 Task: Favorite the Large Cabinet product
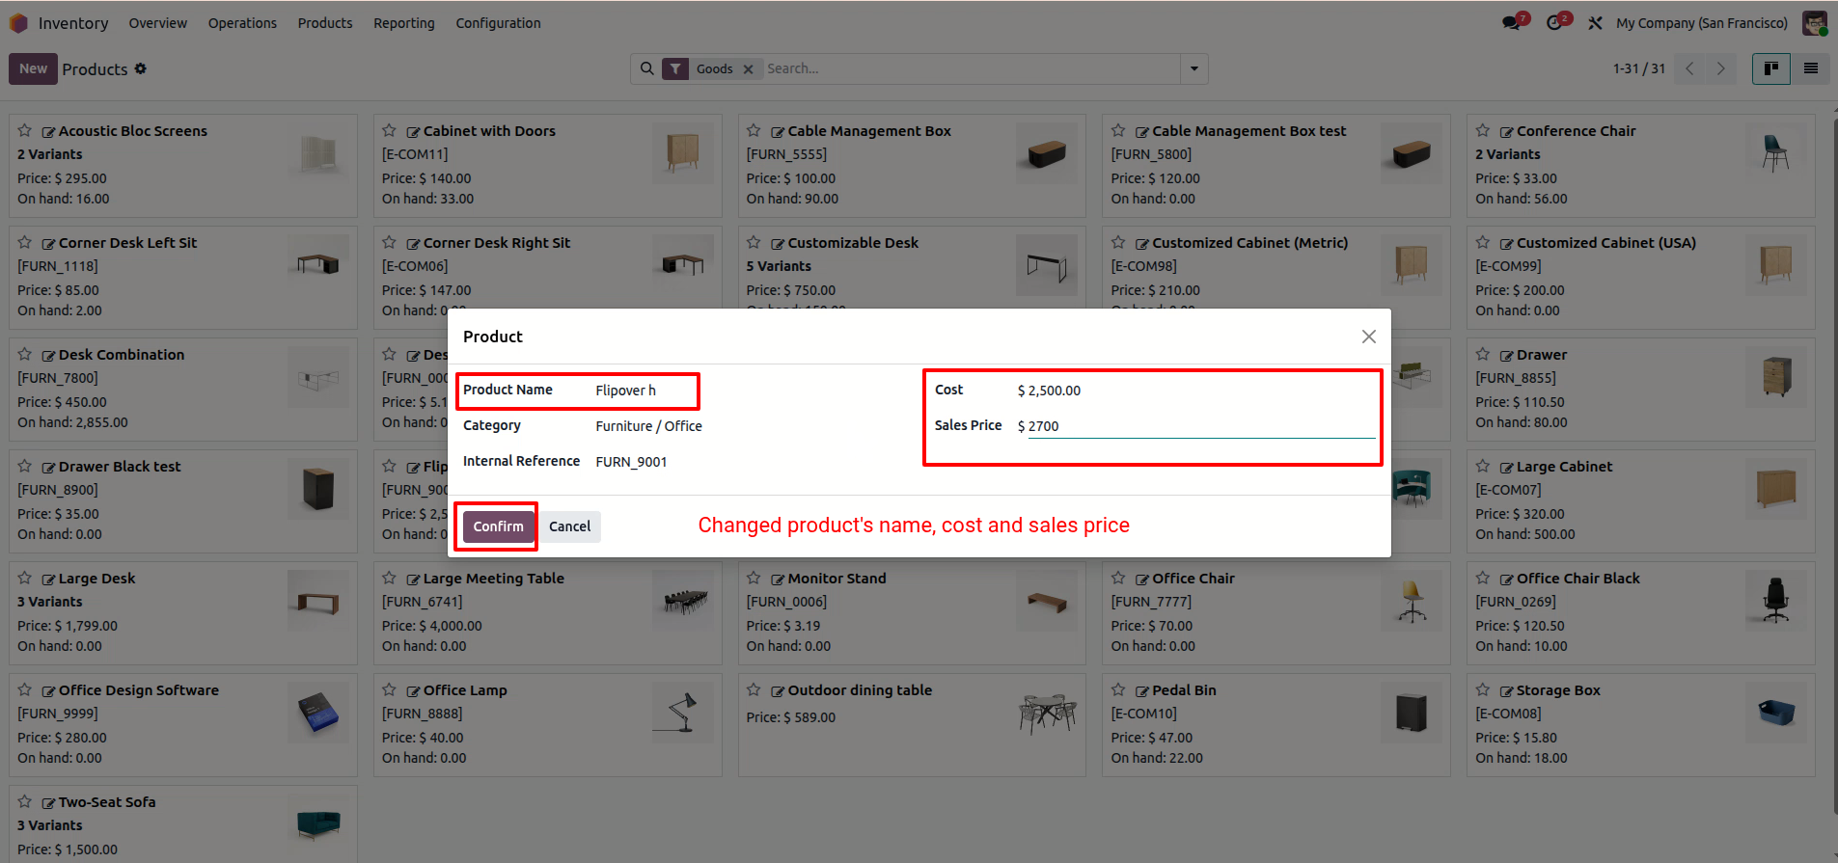pyautogui.click(x=1483, y=466)
